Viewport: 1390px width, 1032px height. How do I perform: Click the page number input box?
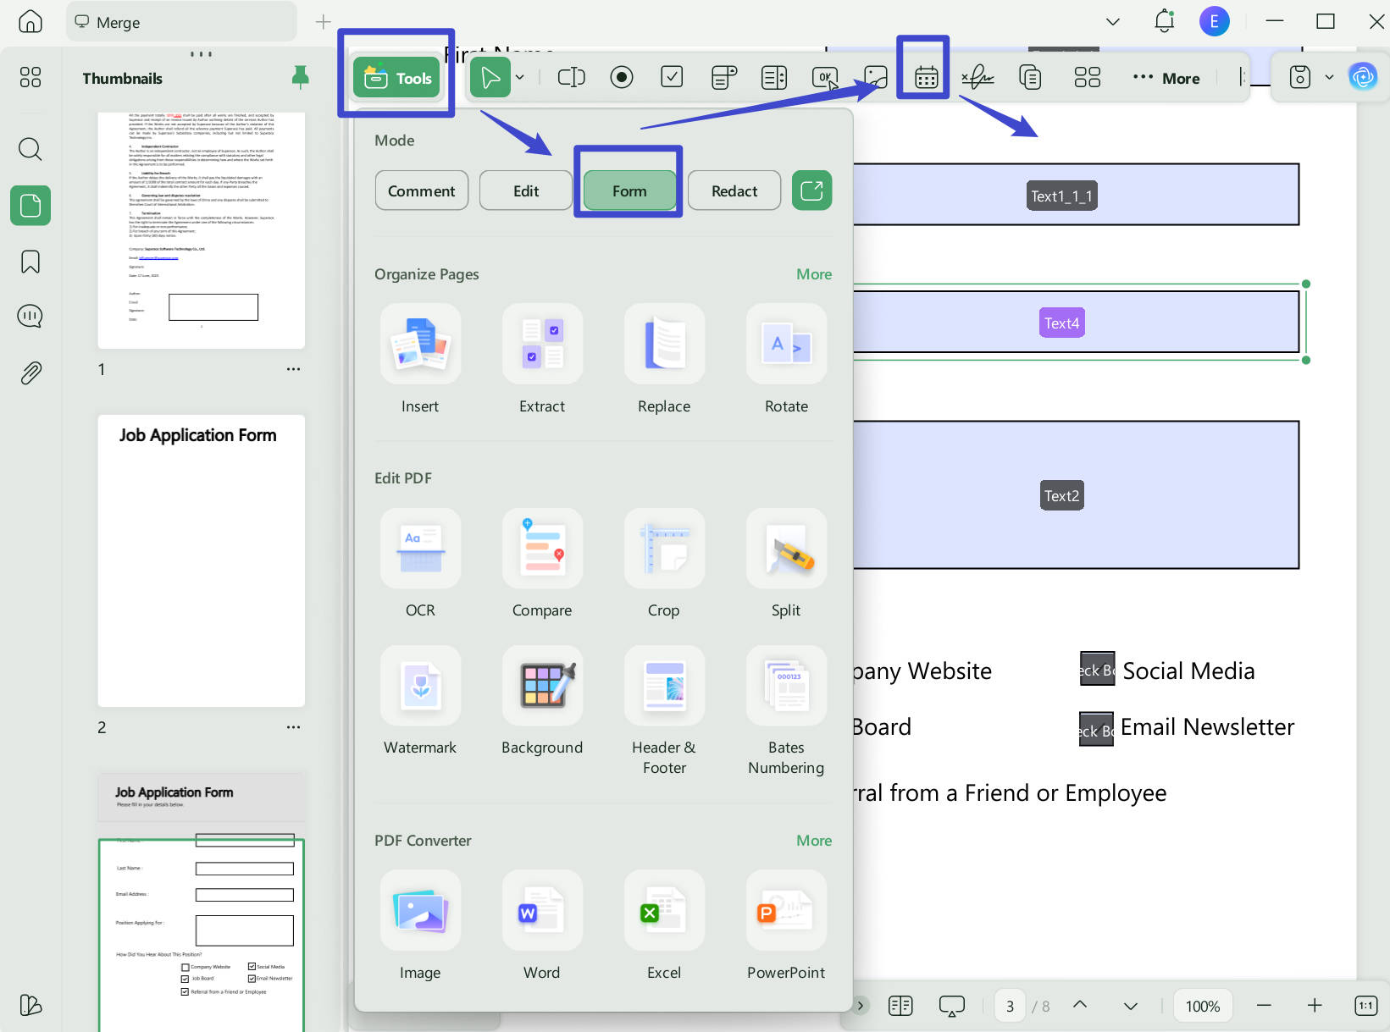pyautogui.click(x=1010, y=1006)
